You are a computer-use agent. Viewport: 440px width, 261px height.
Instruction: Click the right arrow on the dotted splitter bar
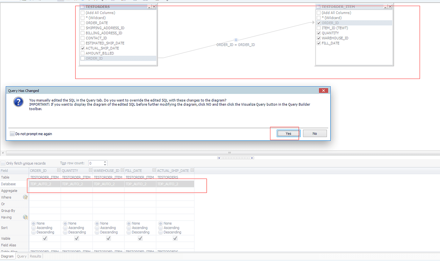[252, 158]
